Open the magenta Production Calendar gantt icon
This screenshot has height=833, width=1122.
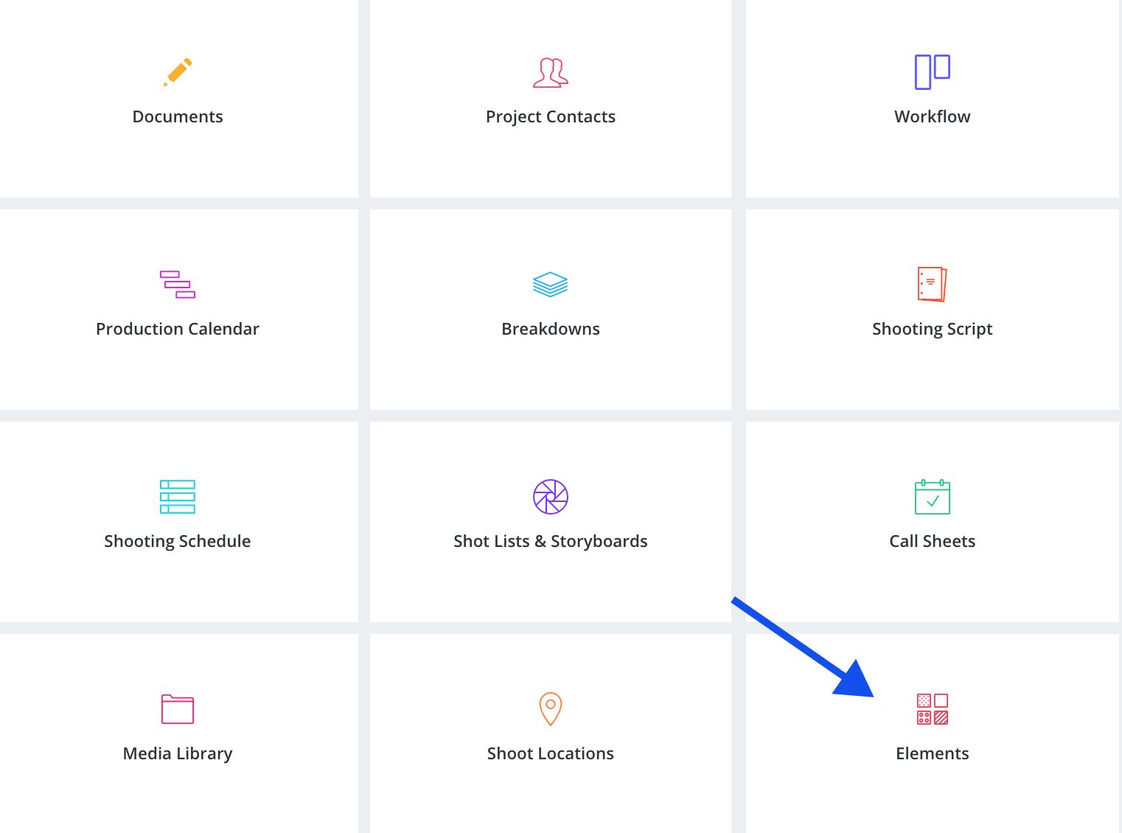[178, 285]
